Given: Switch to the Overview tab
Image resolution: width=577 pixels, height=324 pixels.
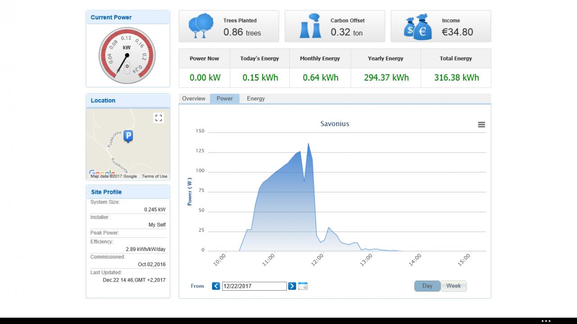Looking at the screenshot, I should 194,99.
